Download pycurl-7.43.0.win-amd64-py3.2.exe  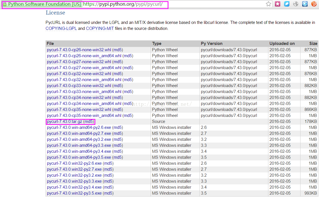click(x=79, y=139)
